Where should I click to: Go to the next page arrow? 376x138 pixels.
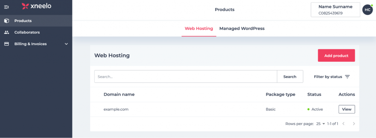354,124
